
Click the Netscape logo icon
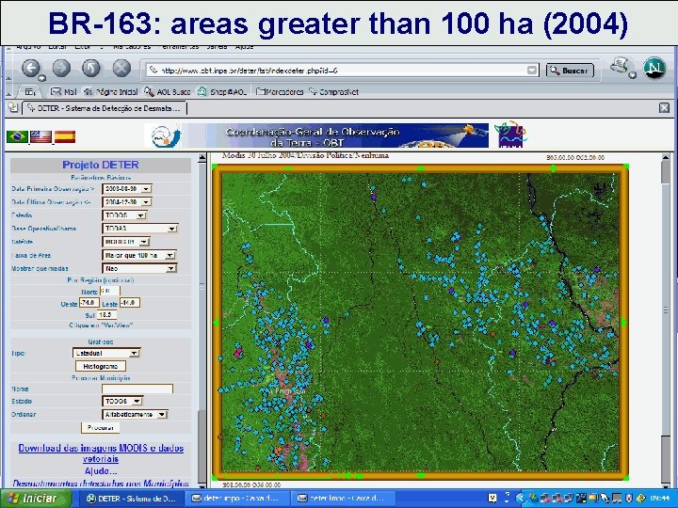(654, 69)
